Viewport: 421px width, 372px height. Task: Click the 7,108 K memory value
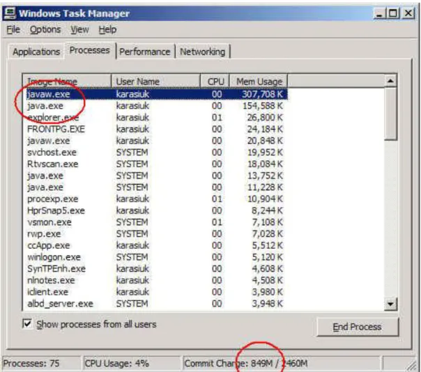(268, 222)
